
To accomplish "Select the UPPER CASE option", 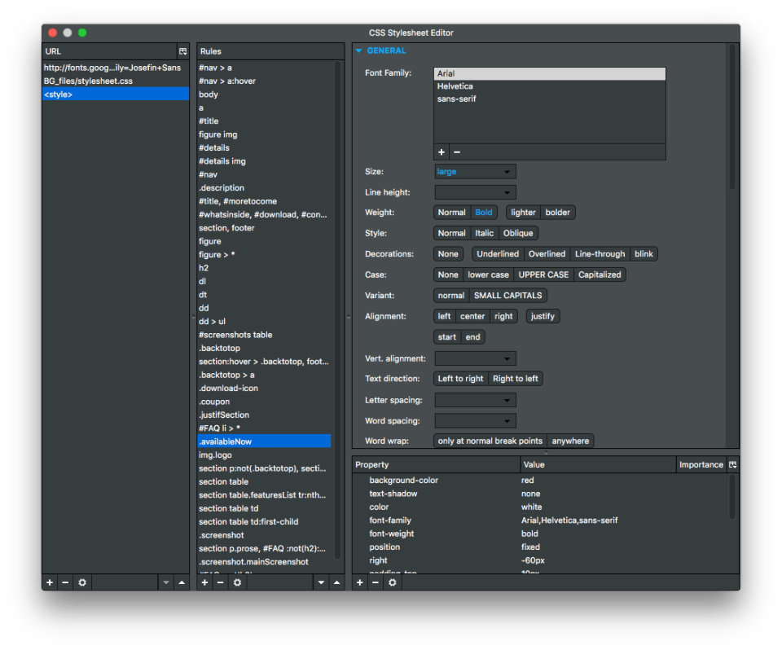I will pos(543,274).
